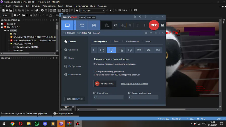Select screen recording mode in Bandicam
The height and width of the screenshot is (127, 226).
tap(67, 25)
